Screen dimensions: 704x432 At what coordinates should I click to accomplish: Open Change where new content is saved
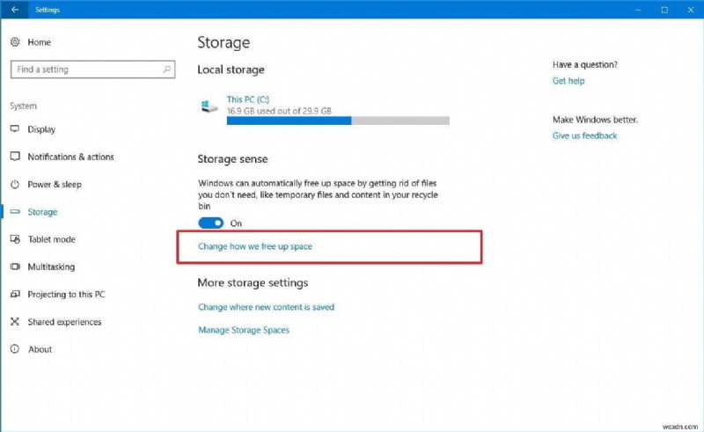266,307
